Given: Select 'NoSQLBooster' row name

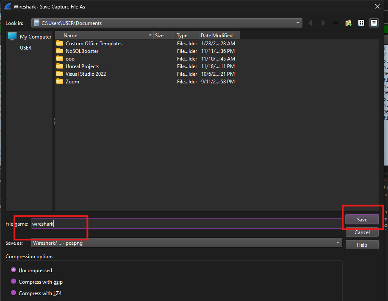Looking at the screenshot, I should click(x=82, y=51).
